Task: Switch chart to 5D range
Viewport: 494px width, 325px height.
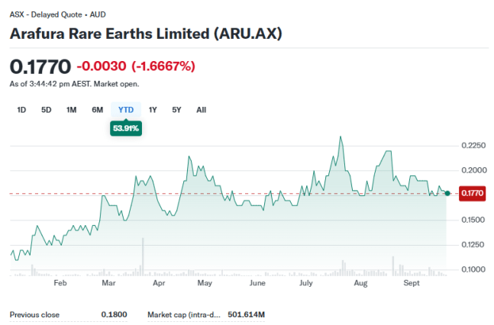Action: click(46, 110)
